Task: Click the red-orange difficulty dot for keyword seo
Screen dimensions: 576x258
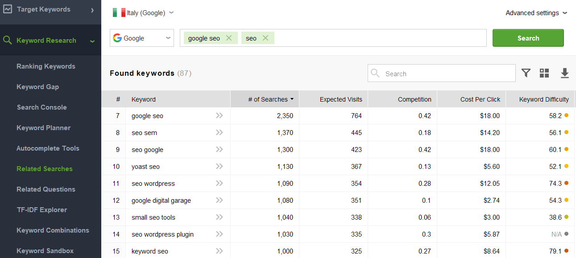Action: 566,251
